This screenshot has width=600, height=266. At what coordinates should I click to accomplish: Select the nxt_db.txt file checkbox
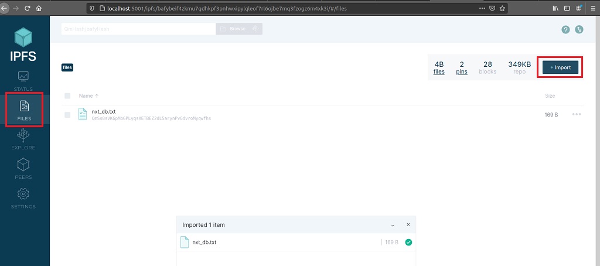[x=67, y=115]
